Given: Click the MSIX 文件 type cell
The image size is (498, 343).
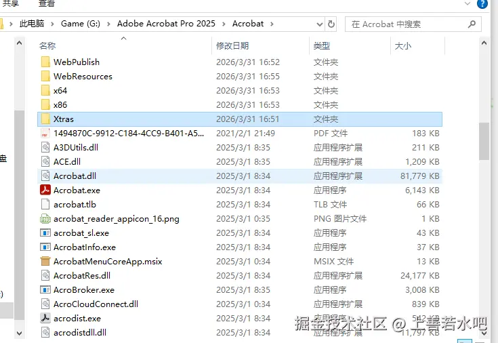Looking at the screenshot, I should [x=333, y=262].
